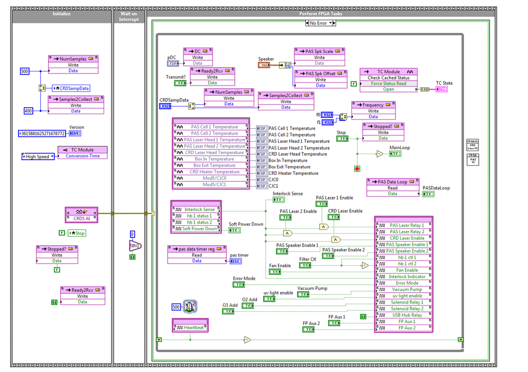This screenshot has height=372, width=528.
Task: Toggle the FP Aux 2 boolean terminal
Action: 309,329
